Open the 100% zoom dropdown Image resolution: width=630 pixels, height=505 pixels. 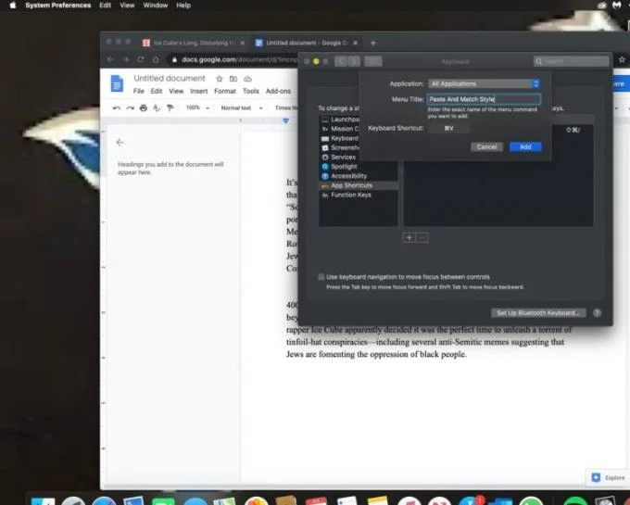(x=196, y=107)
